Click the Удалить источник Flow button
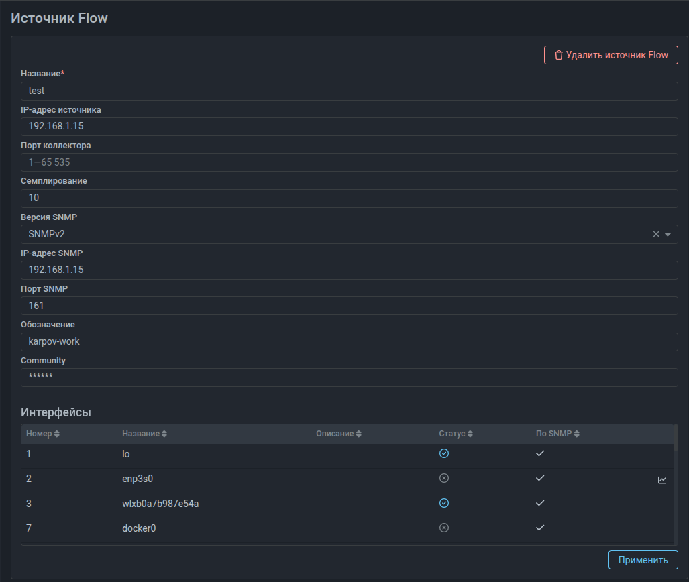Viewport: 689px width, 582px height. [x=611, y=55]
